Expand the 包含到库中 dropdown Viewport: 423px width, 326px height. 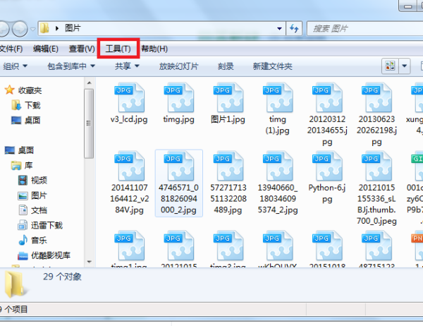point(71,66)
